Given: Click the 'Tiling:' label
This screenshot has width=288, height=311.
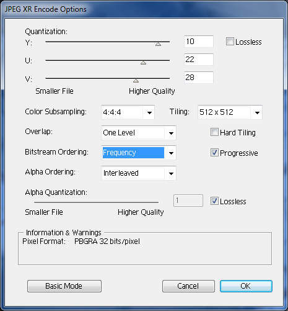Looking at the screenshot, I should 180,112.
